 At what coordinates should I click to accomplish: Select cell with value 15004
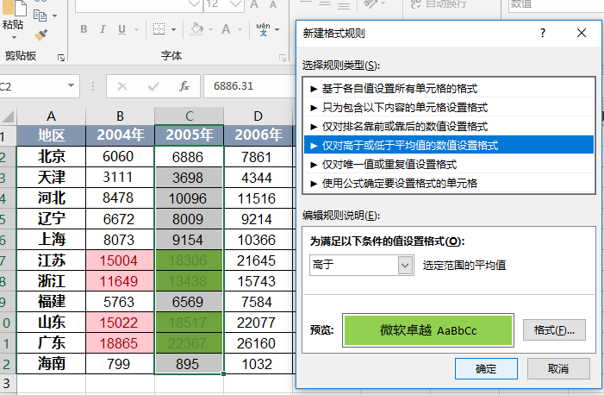click(x=120, y=260)
